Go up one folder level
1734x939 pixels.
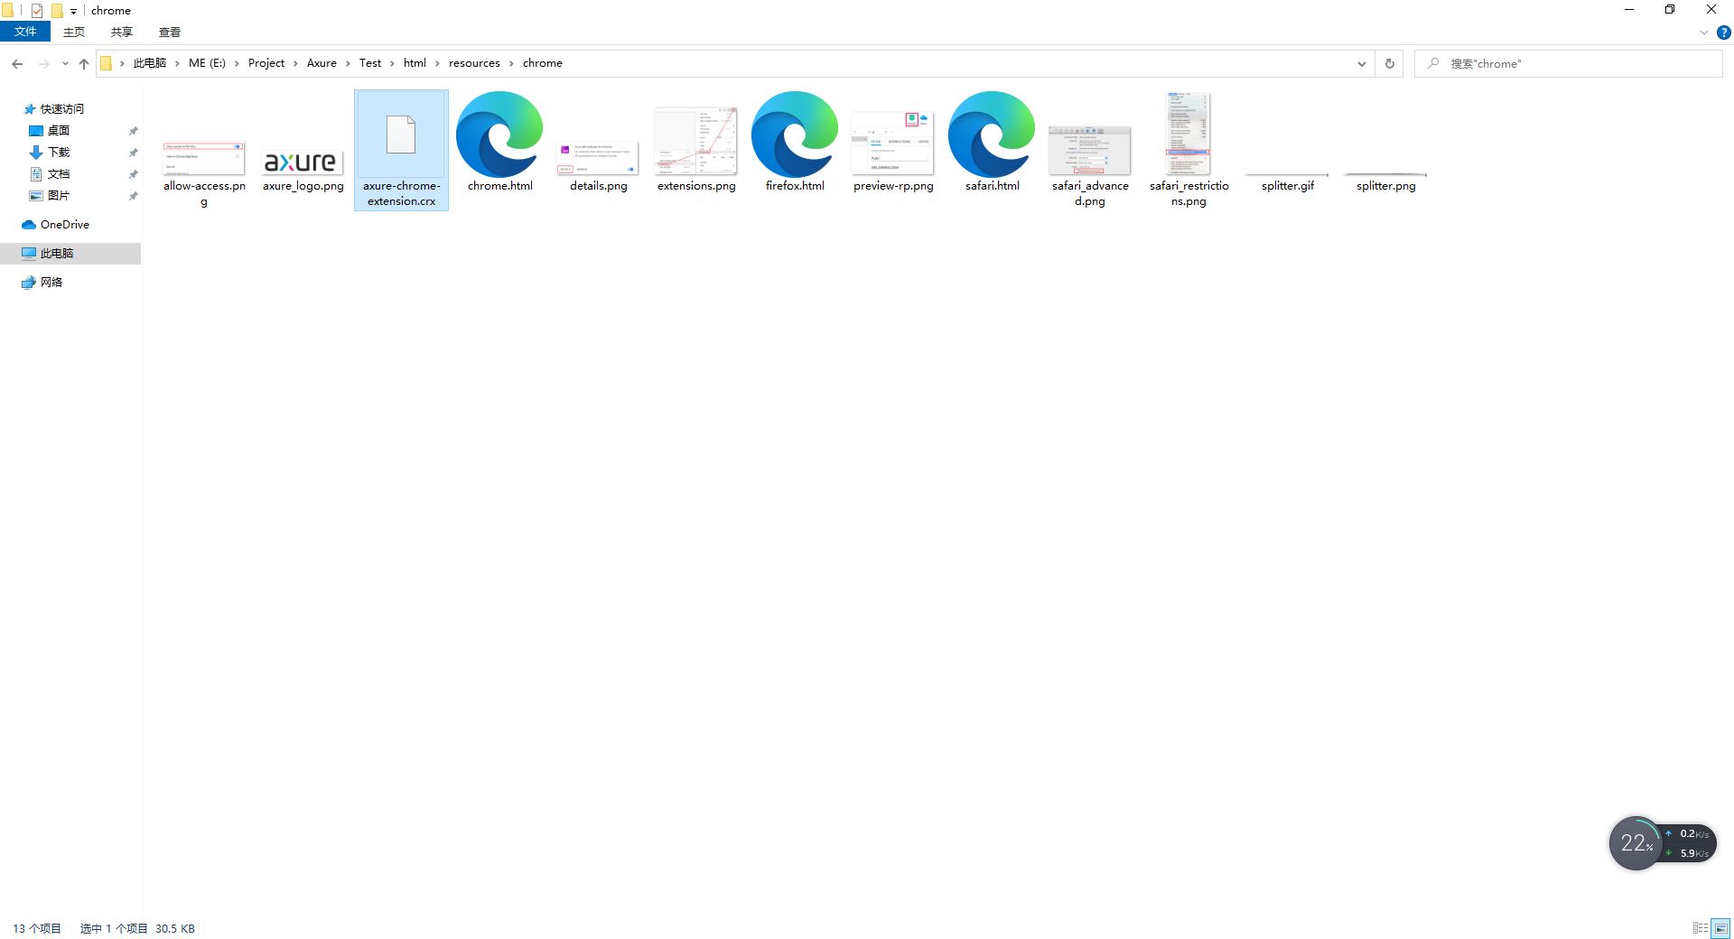coord(84,63)
